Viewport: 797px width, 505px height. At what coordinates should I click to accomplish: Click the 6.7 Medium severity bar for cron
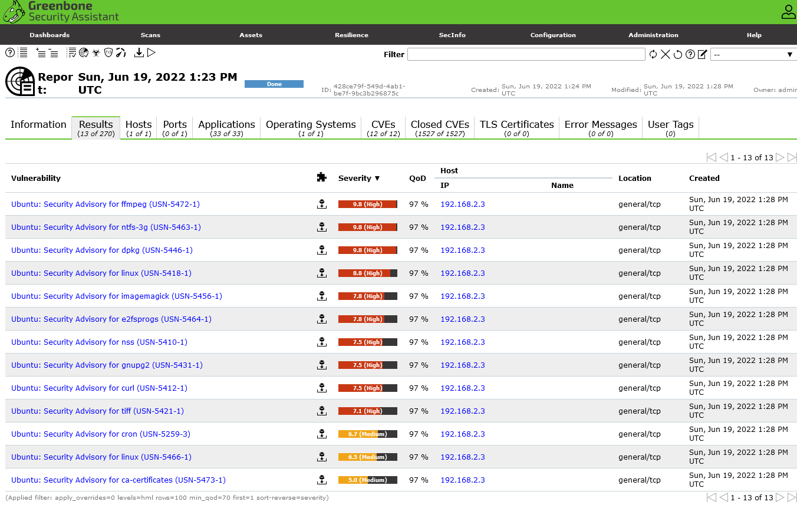point(367,434)
